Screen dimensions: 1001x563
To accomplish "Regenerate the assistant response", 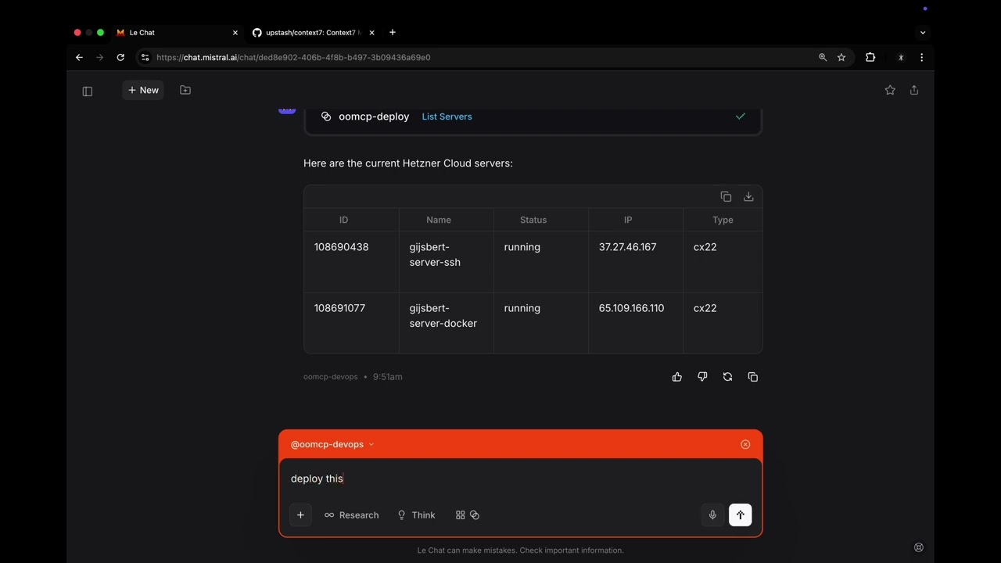I will click(727, 377).
